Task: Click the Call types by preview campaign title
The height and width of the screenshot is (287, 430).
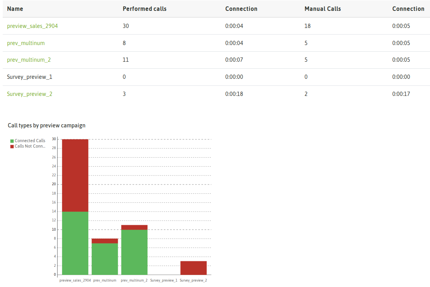Action: 47,125
